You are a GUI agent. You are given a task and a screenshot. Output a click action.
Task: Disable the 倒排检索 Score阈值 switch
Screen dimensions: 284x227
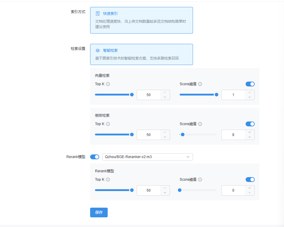(x=250, y=124)
